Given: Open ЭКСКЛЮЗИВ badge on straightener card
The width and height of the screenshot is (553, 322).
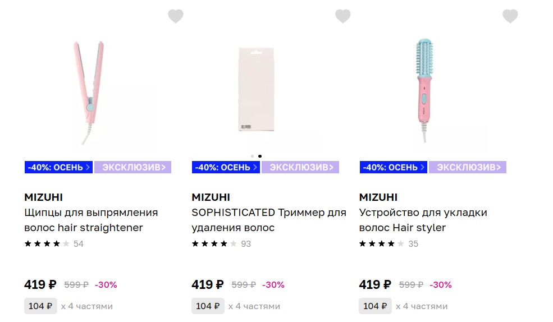Looking at the screenshot, I should 133,167.
